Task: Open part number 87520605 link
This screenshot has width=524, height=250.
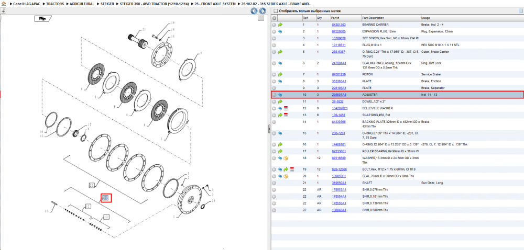Action: [x=339, y=32]
